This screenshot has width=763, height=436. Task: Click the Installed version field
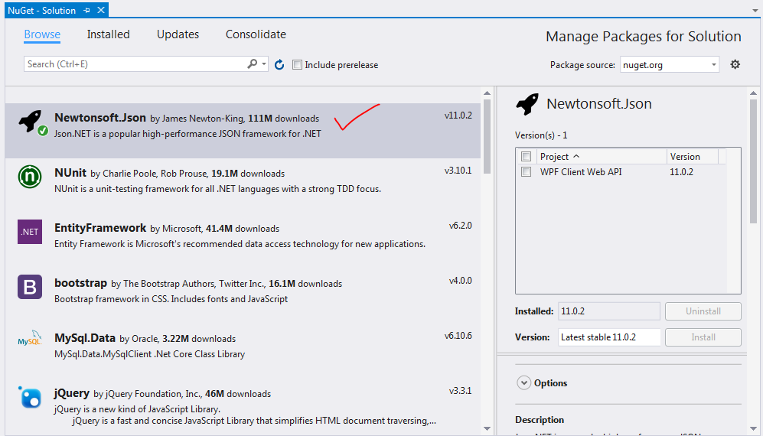pyautogui.click(x=609, y=311)
